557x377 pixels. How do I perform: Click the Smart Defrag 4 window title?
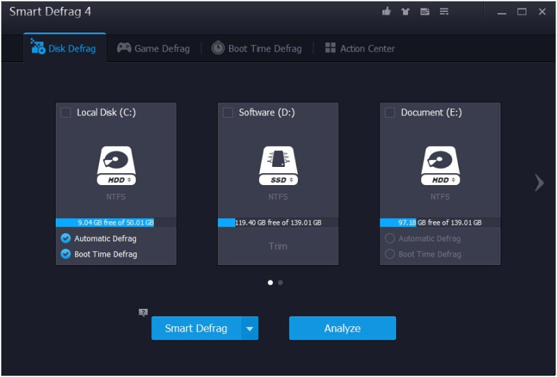click(x=50, y=12)
